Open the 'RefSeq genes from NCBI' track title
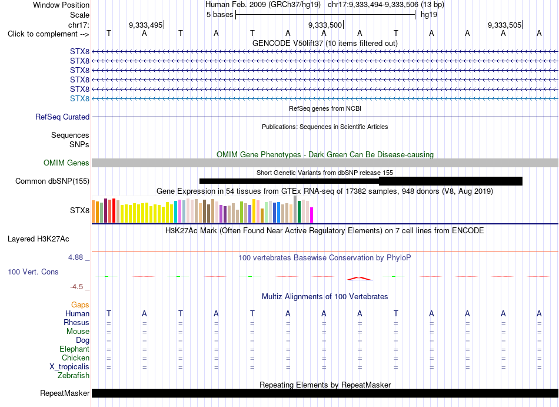 coord(325,108)
